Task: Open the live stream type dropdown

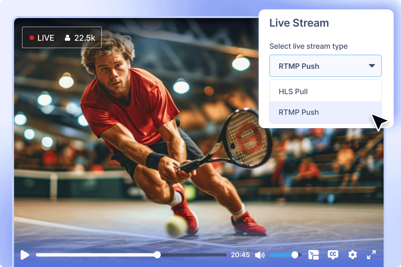Action: [325, 66]
